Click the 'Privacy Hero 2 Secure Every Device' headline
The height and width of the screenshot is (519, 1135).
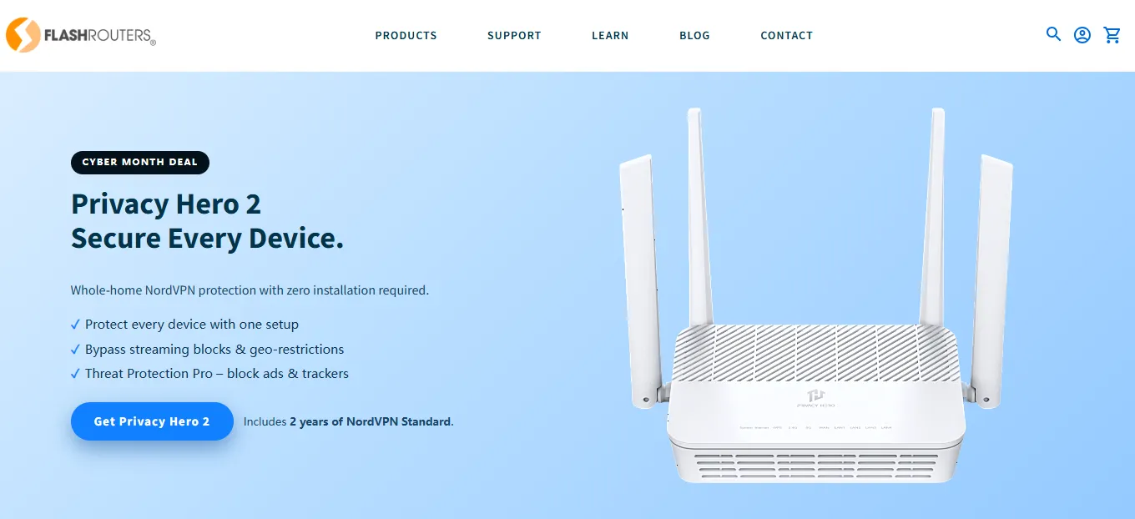[x=207, y=221]
